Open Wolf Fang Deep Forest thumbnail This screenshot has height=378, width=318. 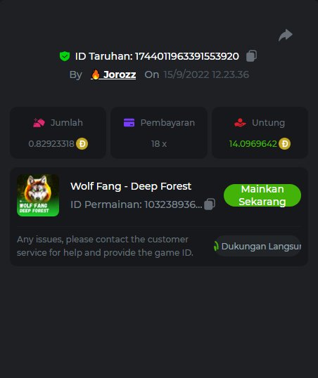point(38,195)
